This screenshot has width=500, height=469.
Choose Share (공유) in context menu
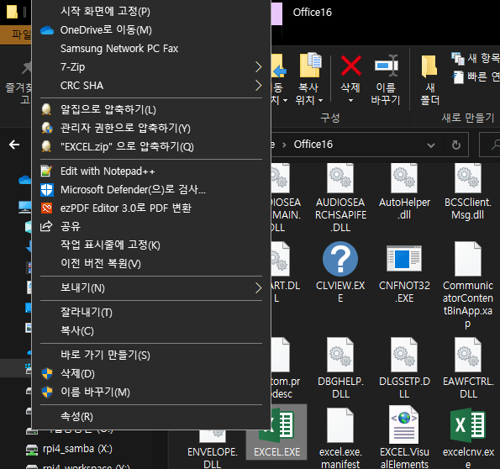(151, 227)
